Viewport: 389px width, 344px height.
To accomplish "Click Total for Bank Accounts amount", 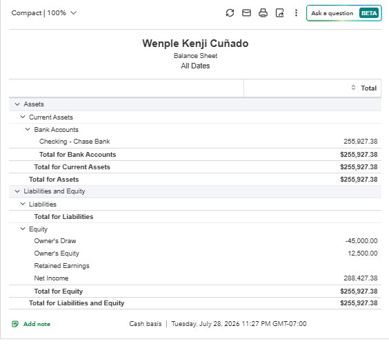I will point(359,155).
